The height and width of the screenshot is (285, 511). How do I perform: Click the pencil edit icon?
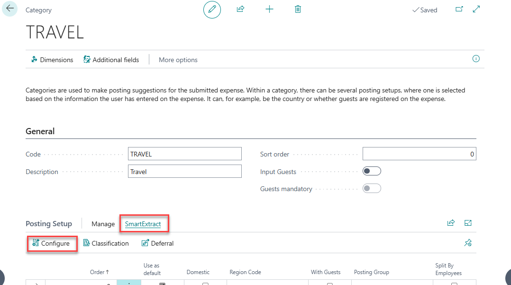pyautogui.click(x=212, y=9)
